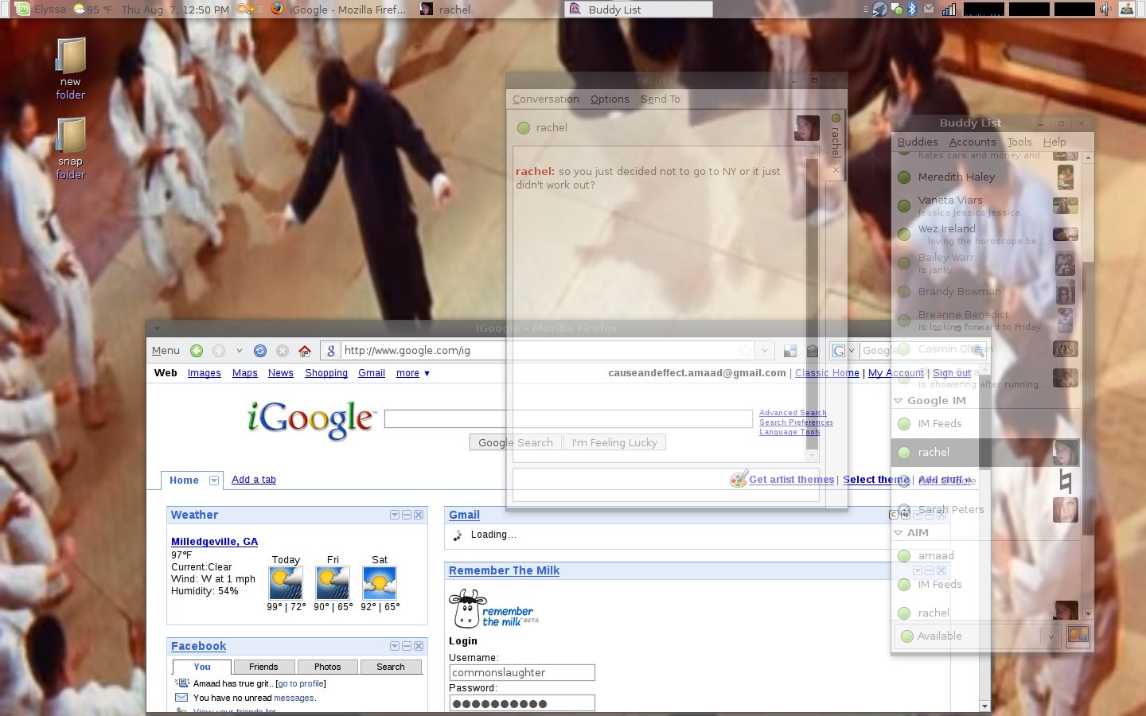Image resolution: width=1146 pixels, height=716 pixels.
Task: Click the iGoogle search text field
Action: tap(568, 419)
